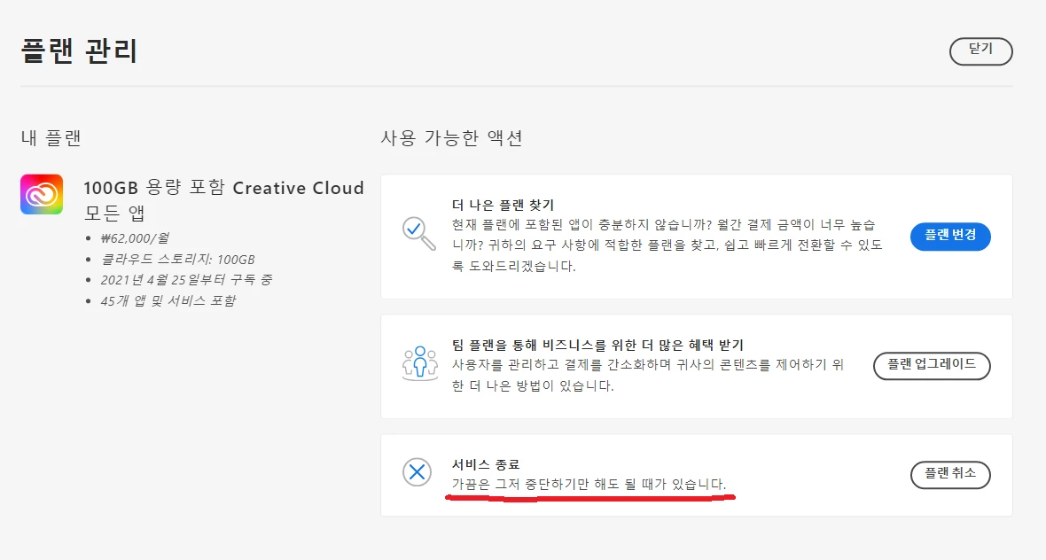Click the 플랜 취소 button
This screenshot has width=1046, height=560.
(x=950, y=475)
